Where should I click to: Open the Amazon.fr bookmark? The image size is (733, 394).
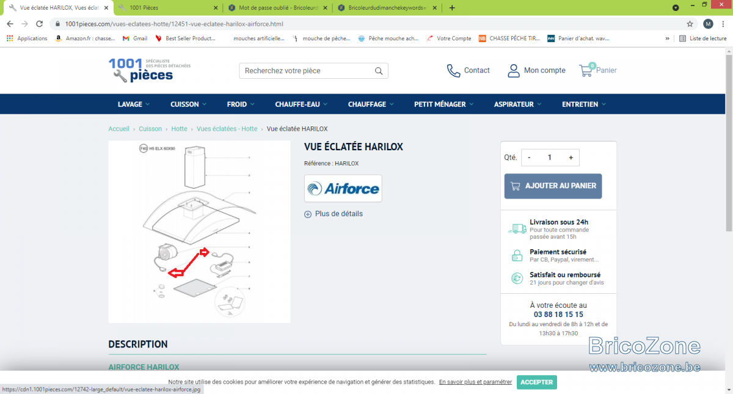[85, 38]
